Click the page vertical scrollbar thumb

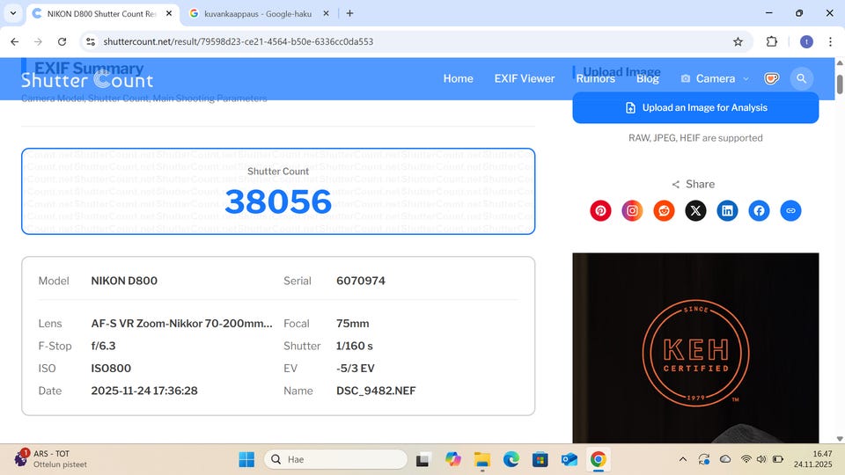tap(839, 84)
